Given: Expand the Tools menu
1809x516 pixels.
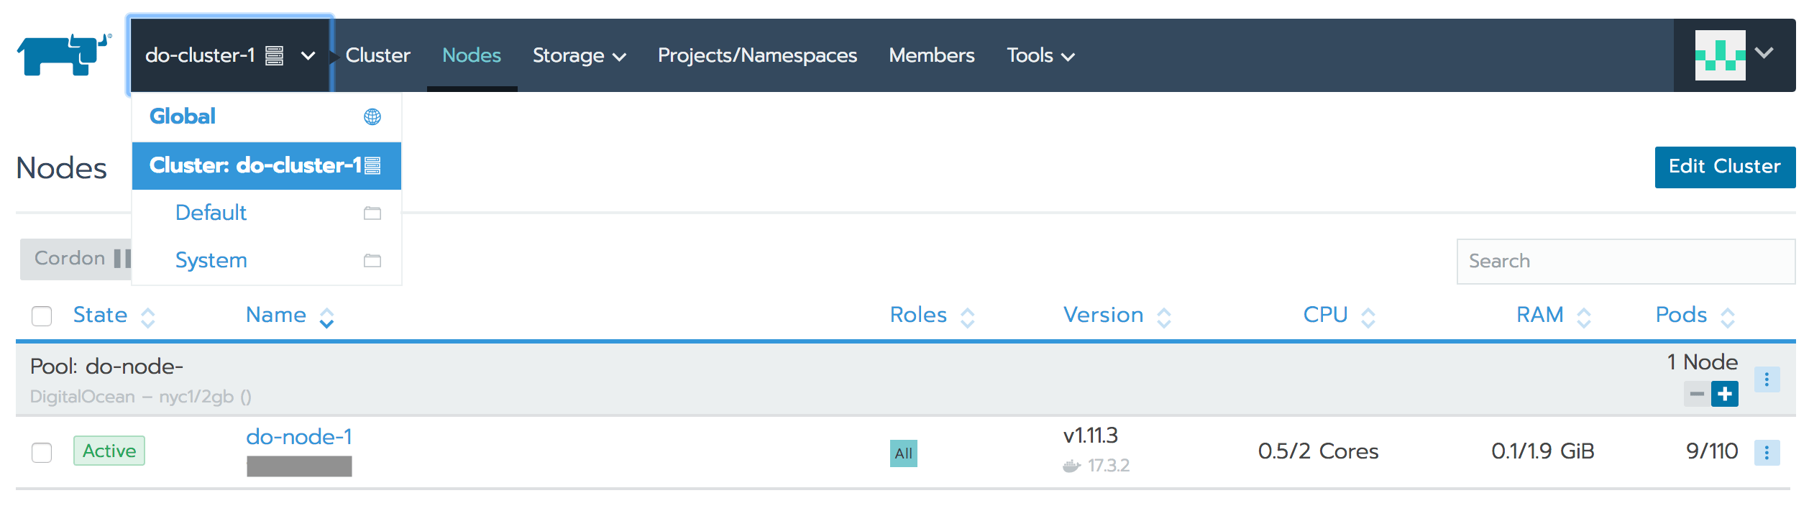Looking at the screenshot, I should click(1040, 55).
